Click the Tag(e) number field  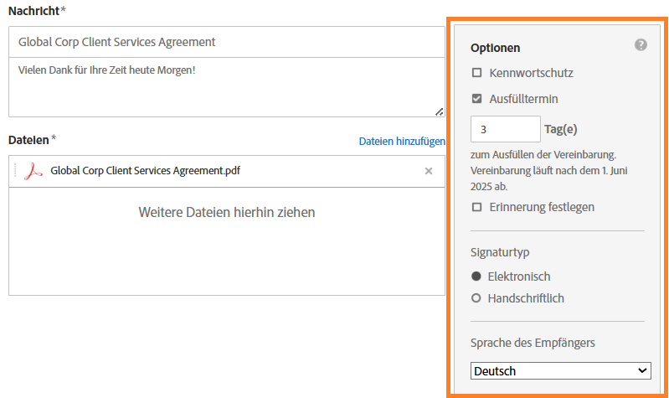[506, 129]
